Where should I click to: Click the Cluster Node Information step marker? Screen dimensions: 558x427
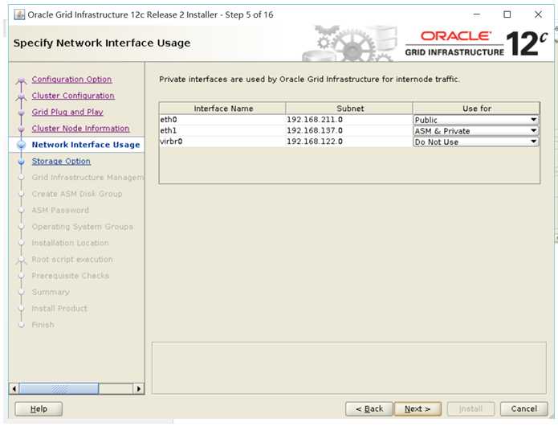tap(22, 129)
